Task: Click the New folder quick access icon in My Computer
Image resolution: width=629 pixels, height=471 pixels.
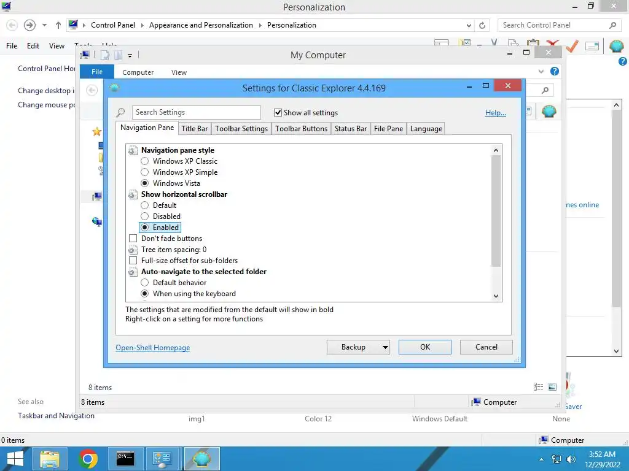Action: 118,55
